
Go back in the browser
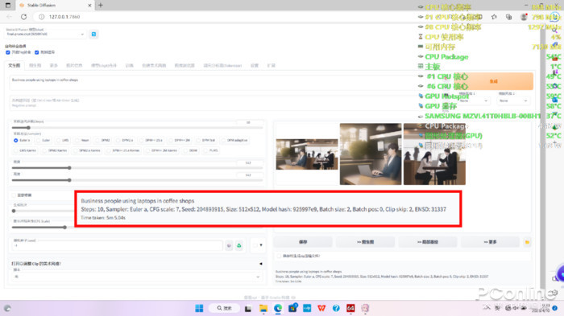(10, 17)
